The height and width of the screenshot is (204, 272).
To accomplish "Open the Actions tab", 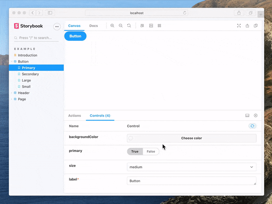I will pos(74,116).
